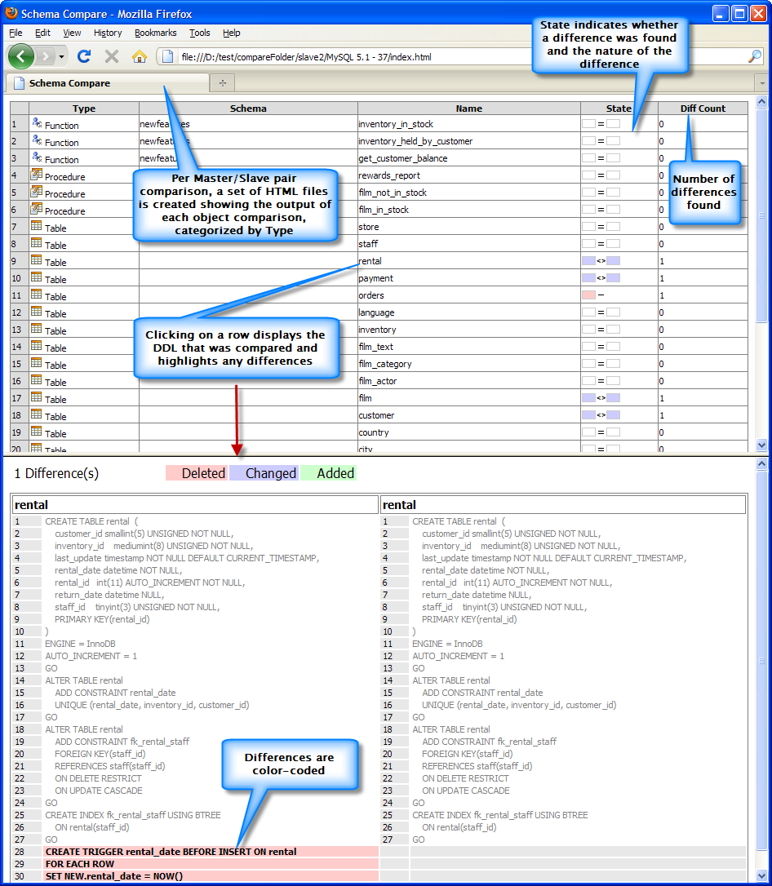Click changed state indicator for film
772x886 pixels.
point(601,398)
